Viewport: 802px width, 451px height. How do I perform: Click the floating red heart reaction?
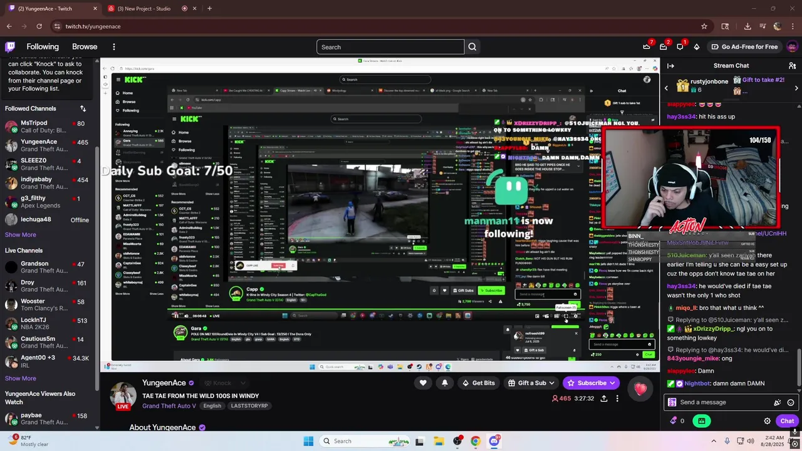640,390
